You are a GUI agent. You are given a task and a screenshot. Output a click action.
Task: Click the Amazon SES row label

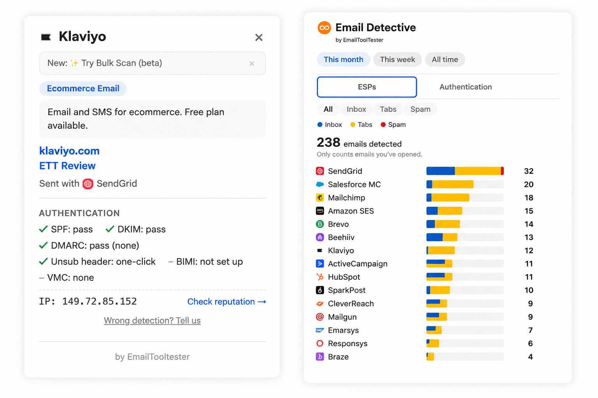coord(351,211)
